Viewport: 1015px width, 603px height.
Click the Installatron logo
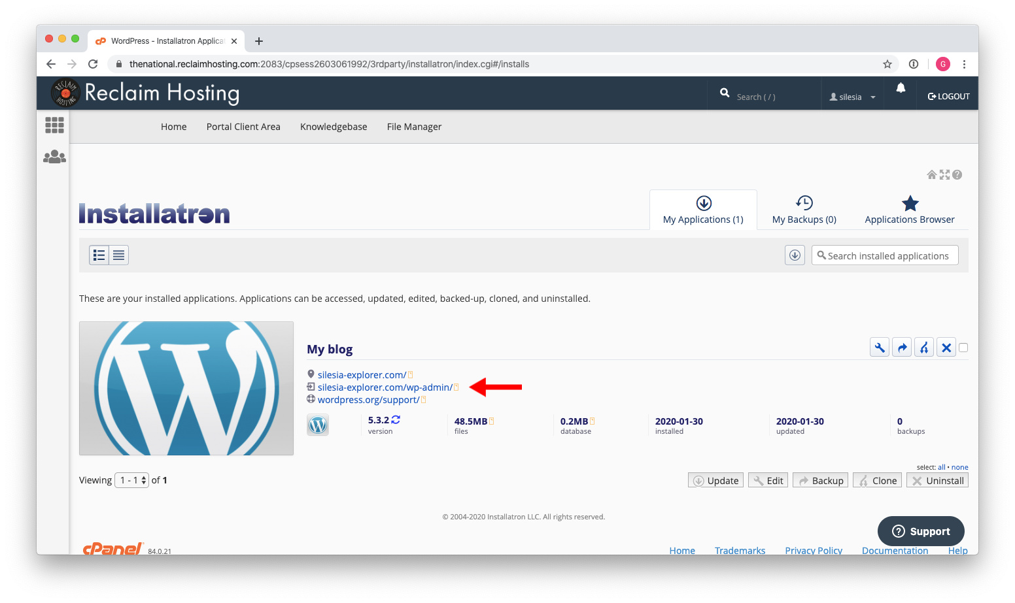click(x=154, y=214)
